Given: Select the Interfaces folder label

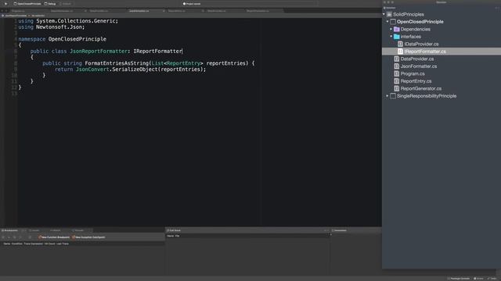Looking at the screenshot, I should 410,37.
